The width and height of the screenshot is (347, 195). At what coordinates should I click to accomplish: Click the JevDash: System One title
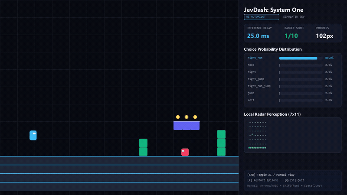[x=274, y=10]
